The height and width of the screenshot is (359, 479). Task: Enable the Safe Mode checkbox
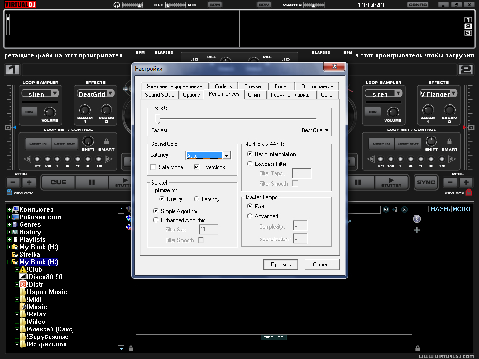(153, 167)
